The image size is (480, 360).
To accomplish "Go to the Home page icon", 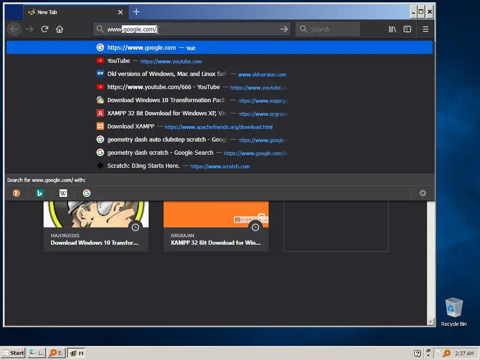I will pos(60,29).
